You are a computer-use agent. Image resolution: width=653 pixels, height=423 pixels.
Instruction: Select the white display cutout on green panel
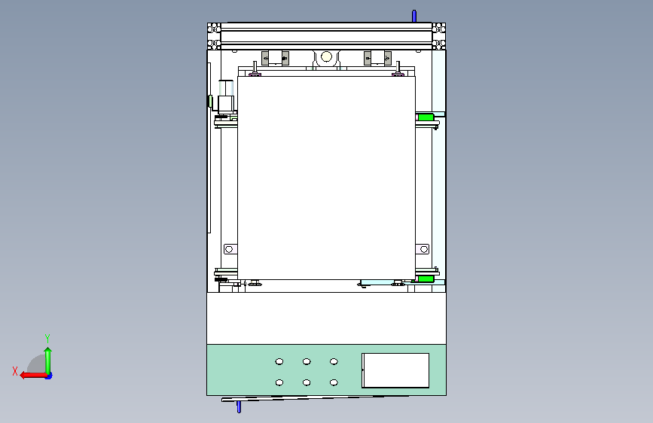tap(395, 370)
